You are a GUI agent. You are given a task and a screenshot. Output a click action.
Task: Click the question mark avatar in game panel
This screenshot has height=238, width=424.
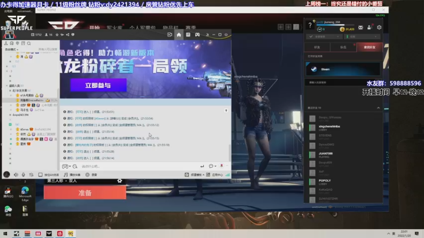coord(310,25)
